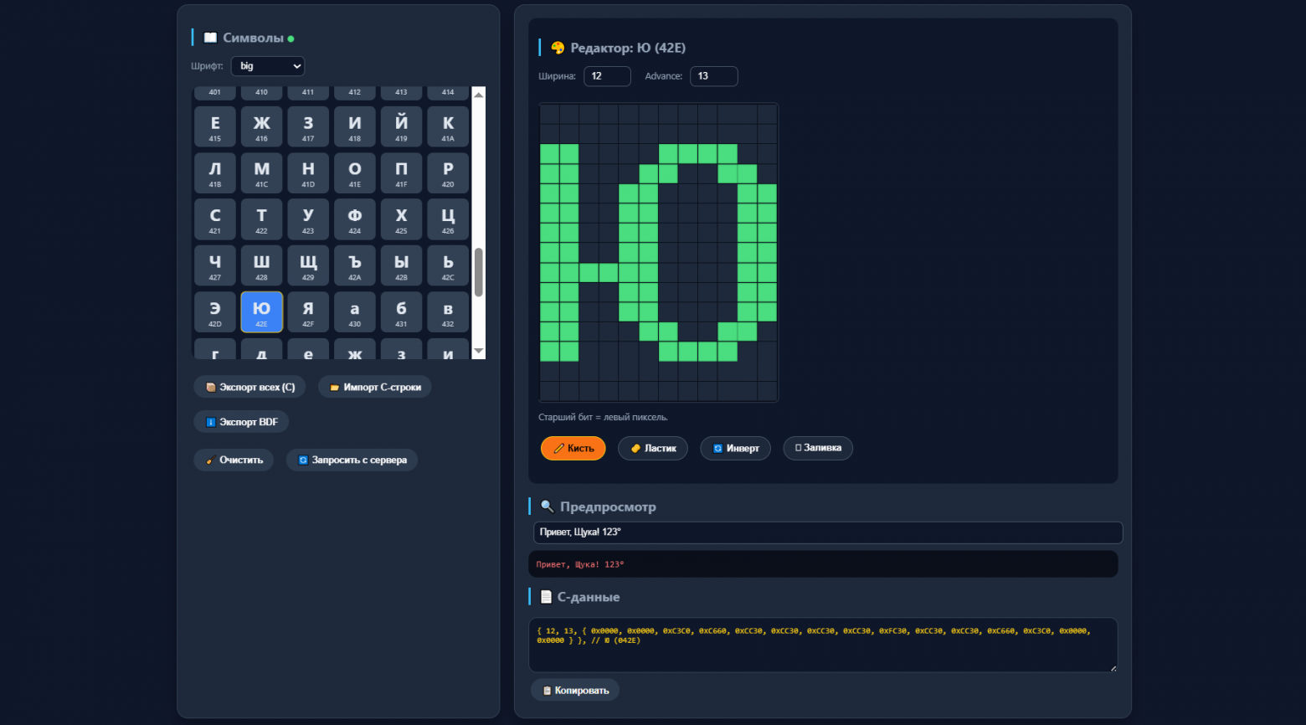1306x725 pixels.
Task: Select glyph З 417
Action: point(308,127)
